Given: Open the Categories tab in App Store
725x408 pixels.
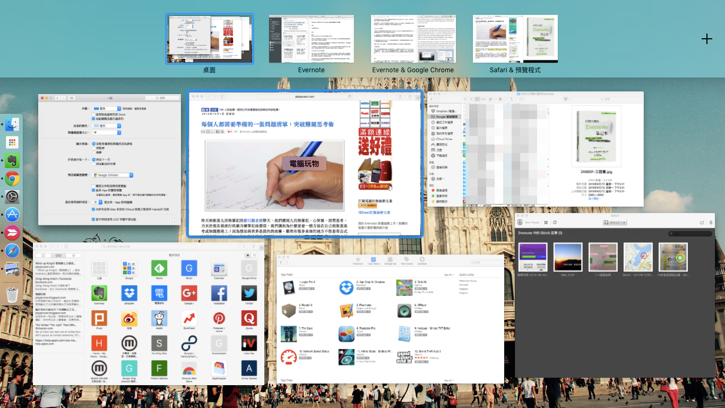Looking at the screenshot, I should 390,261.
